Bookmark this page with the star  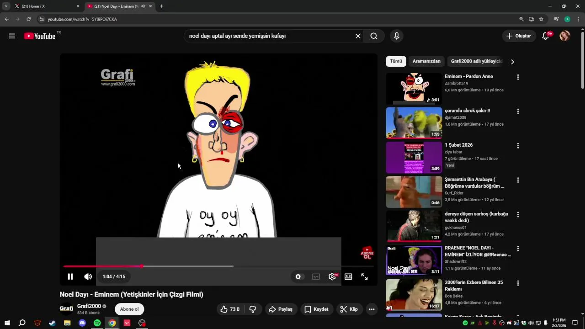(541, 19)
